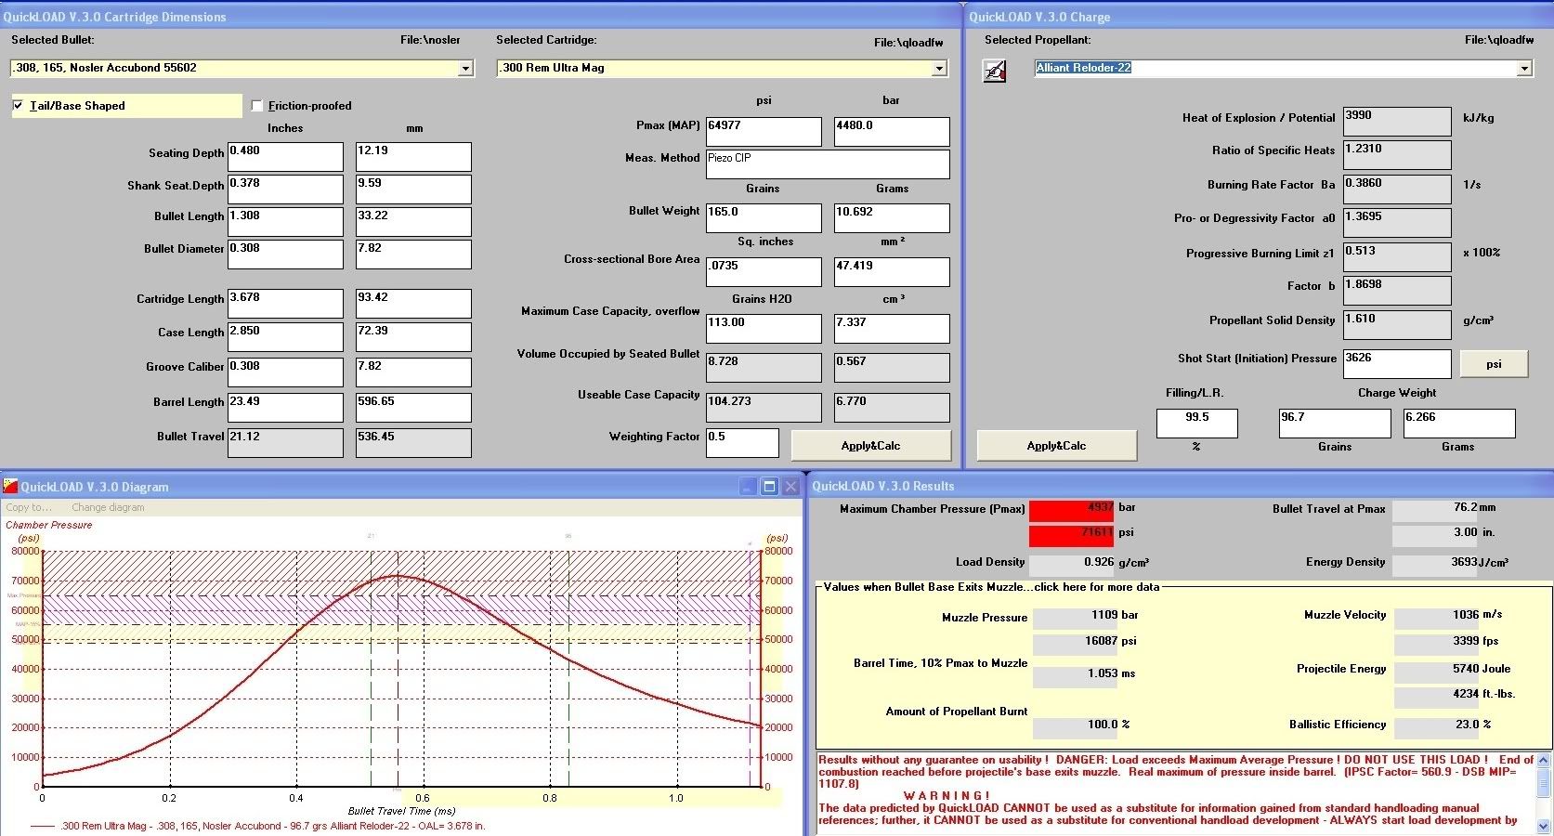The height and width of the screenshot is (836, 1554).
Task: Click the Seating Depth inches field
Action: [285, 157]
